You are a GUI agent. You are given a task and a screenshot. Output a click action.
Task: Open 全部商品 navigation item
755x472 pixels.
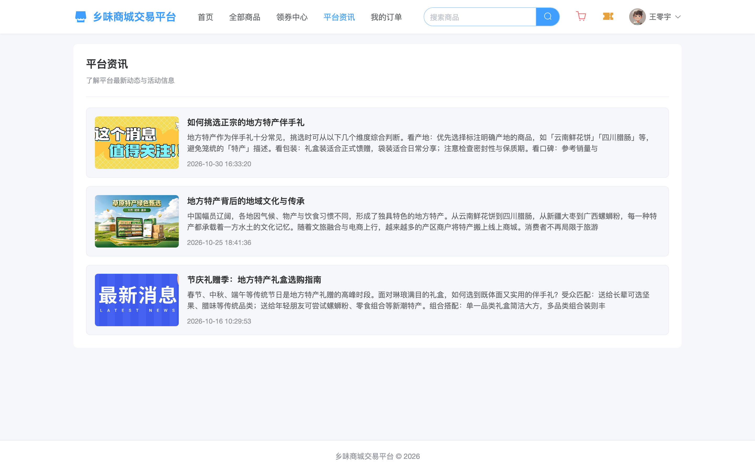pos(245,17)
